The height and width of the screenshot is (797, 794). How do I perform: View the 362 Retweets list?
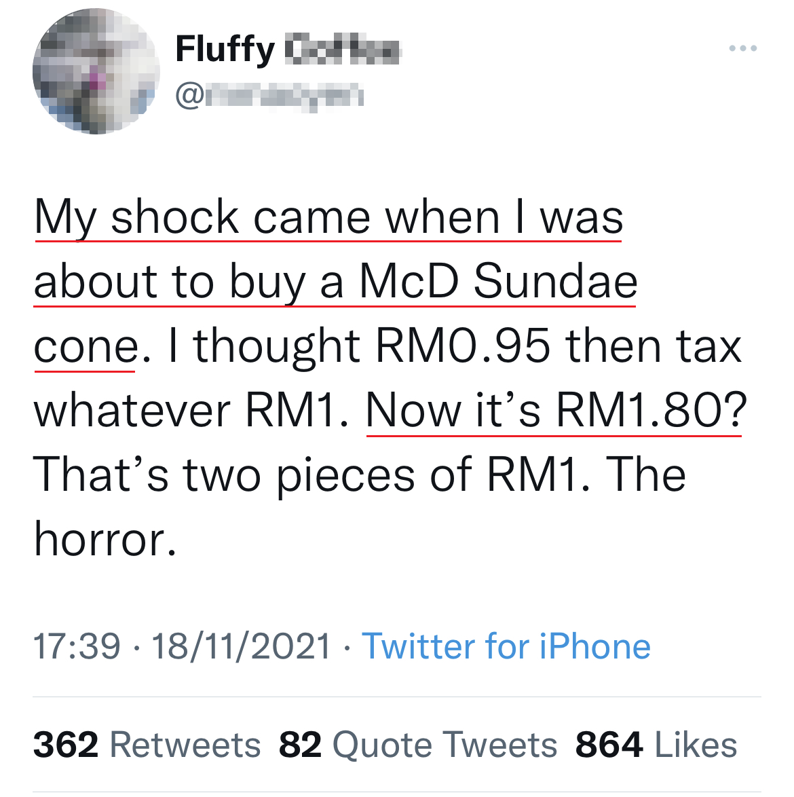point(147,745)
